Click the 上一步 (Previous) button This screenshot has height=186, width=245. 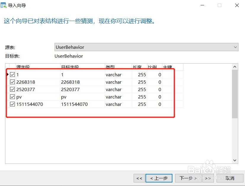[x=159, y=178]
